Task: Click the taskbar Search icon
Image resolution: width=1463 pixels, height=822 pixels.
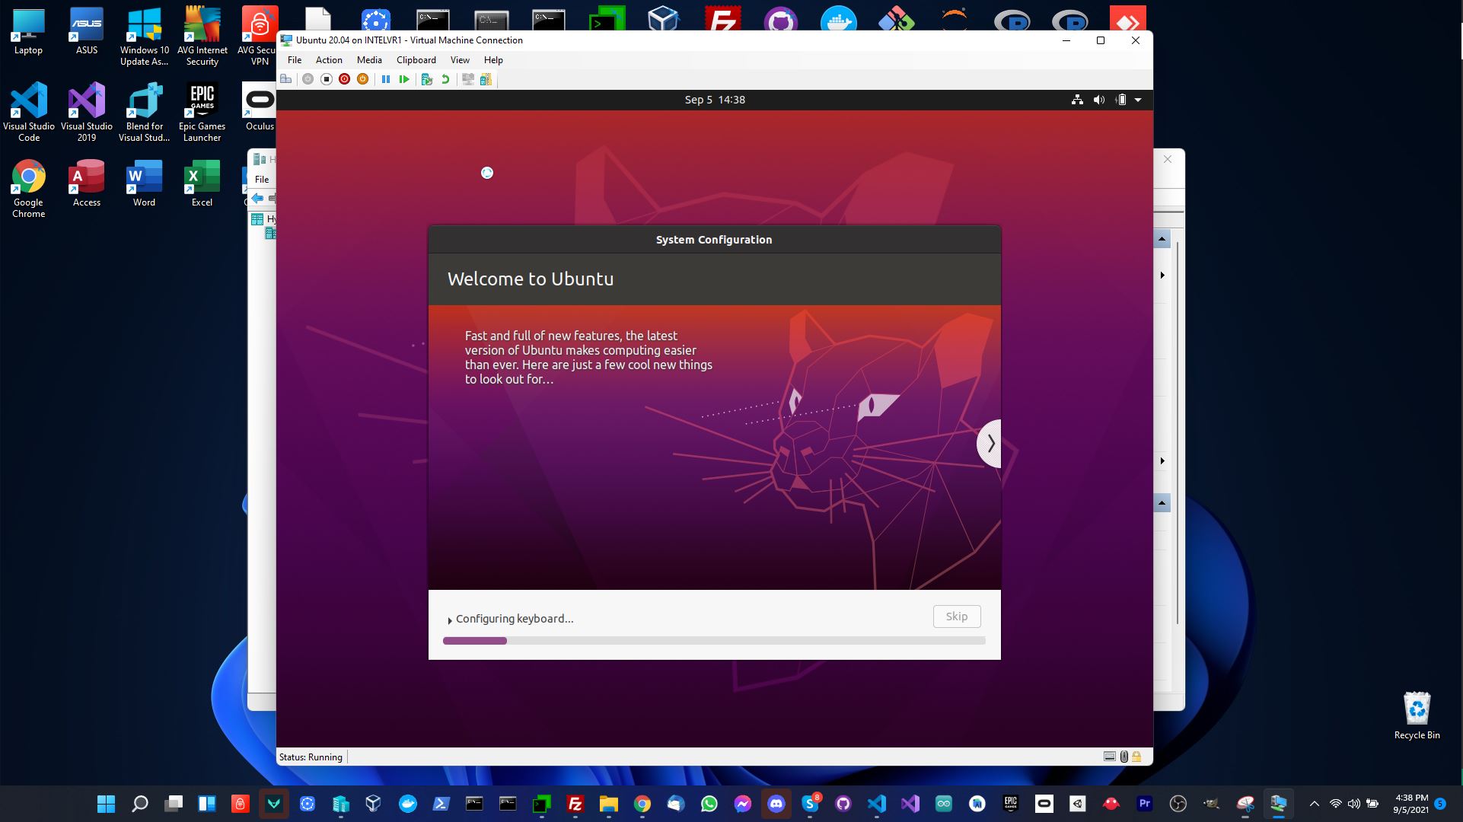Action: click(x=140, y=804)
